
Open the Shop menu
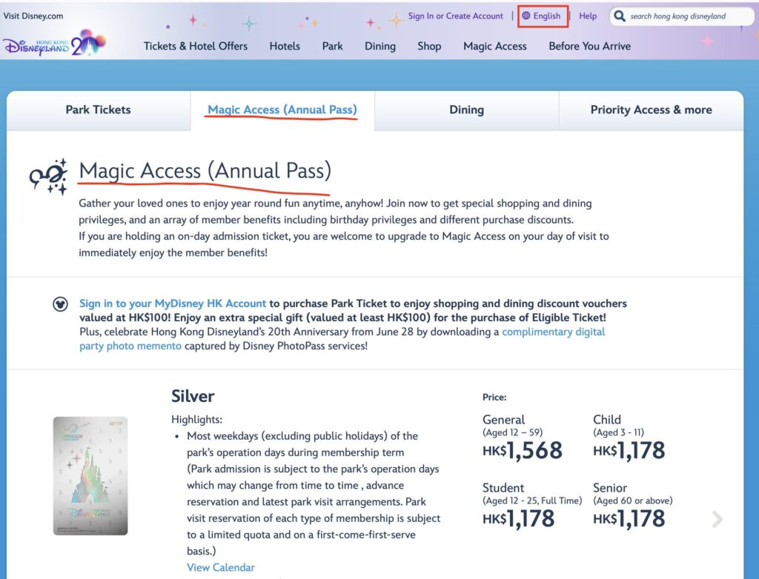[x=429, y=46]
